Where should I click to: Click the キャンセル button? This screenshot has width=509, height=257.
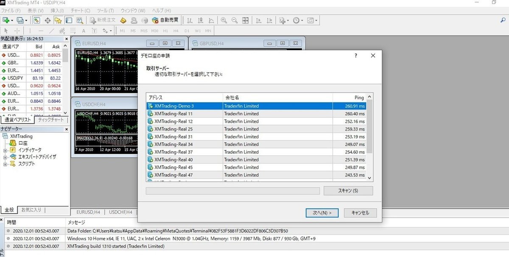click(x=360, y=213)
